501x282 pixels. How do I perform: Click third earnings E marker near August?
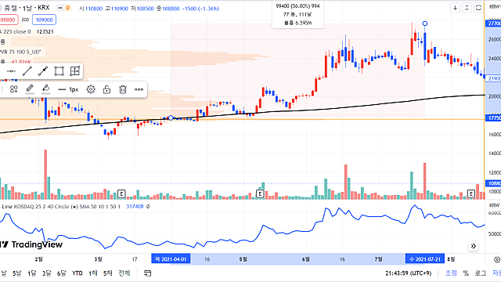click(471, 193)
